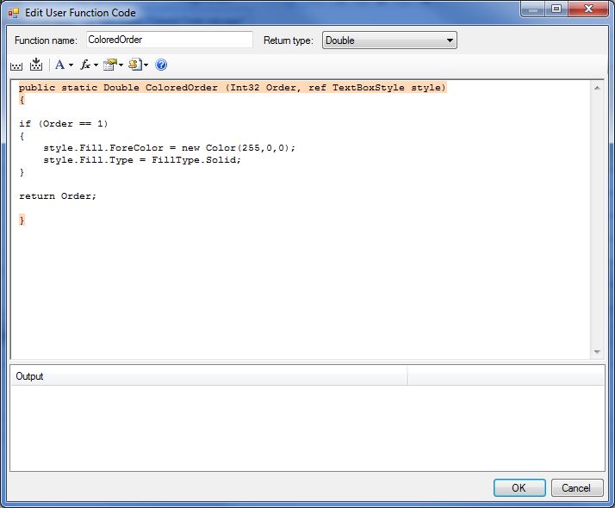Click the code editor scroll down arrow
615x508 pixels.
click(x=597, y=351)
